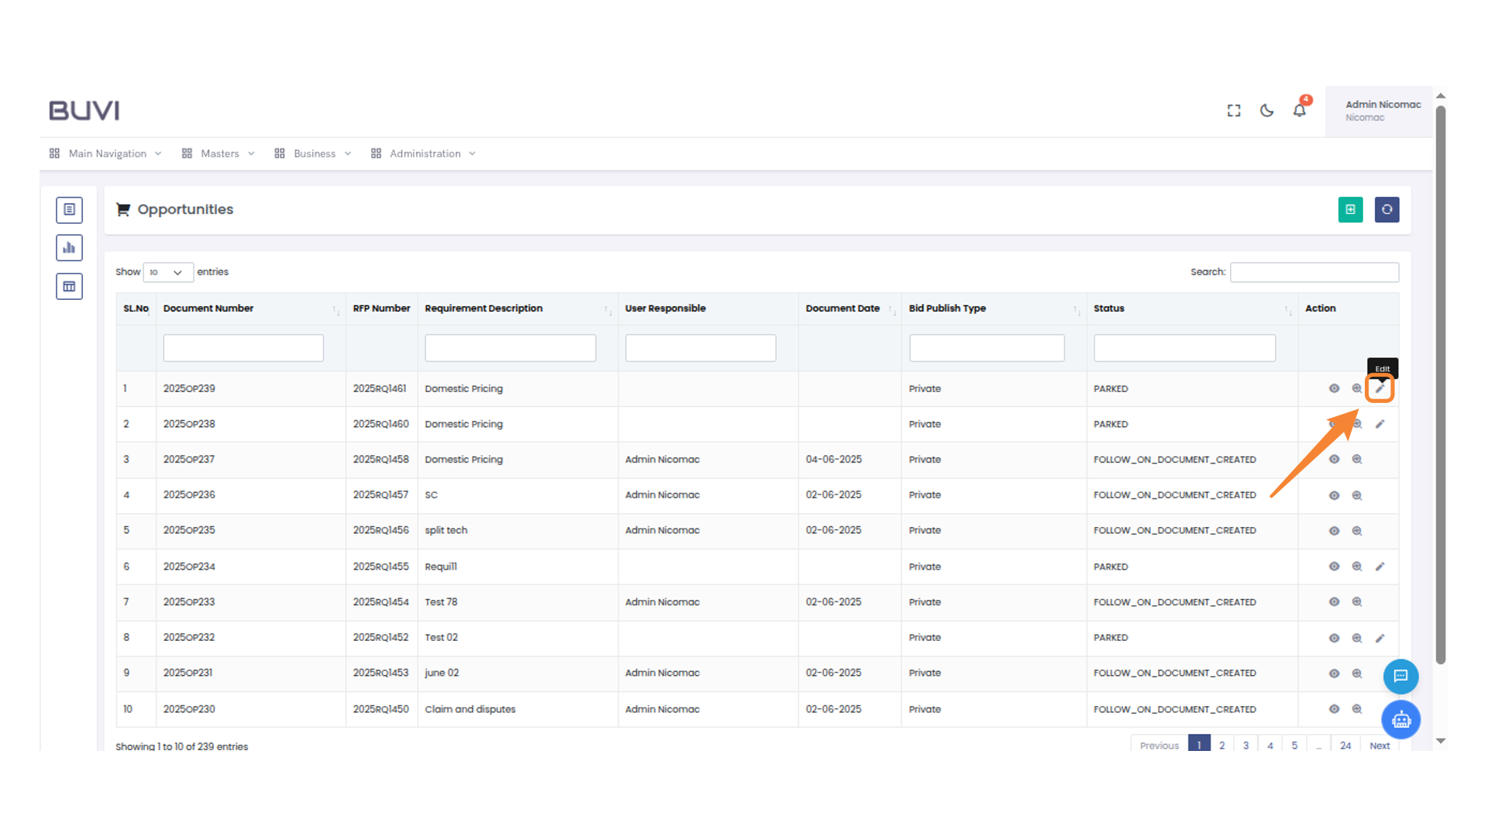The height and width of the screenshot is (837, 1488).
Task: Toggle dark mode moon icon
Action: click(1266, 111)
